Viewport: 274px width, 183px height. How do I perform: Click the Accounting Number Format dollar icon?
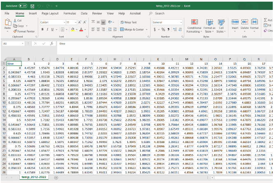pyautogui.click(x=155, y=29)
